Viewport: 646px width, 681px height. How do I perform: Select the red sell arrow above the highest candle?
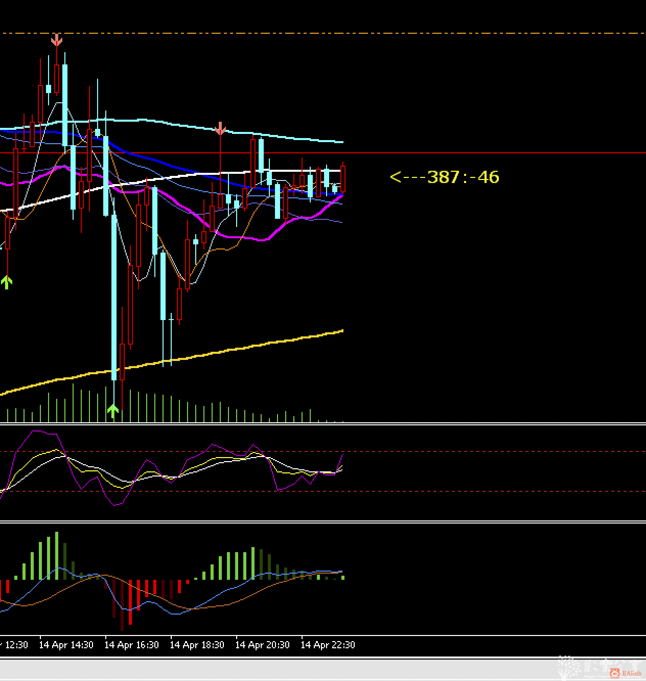pos(56,40)
